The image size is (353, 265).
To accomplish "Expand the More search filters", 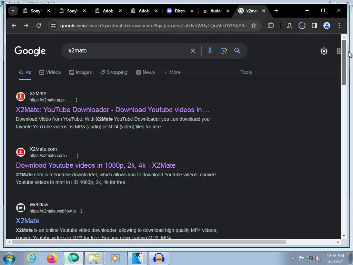I will click(172, 72).
